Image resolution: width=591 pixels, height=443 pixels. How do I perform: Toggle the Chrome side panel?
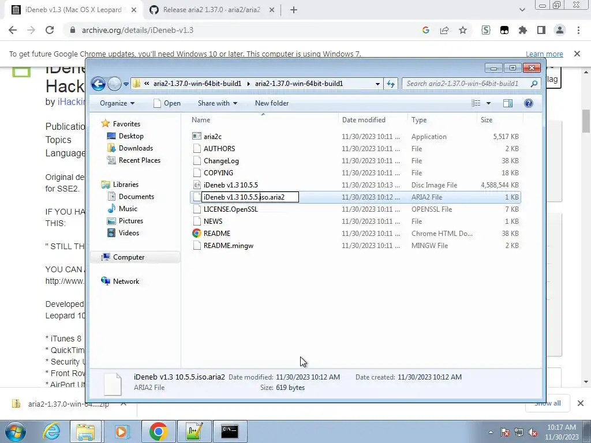click(541, 30)
